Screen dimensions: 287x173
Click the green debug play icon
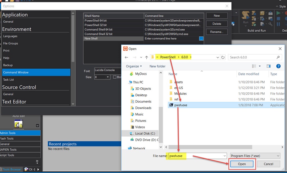pyautogui.click(x=278, y=13)
